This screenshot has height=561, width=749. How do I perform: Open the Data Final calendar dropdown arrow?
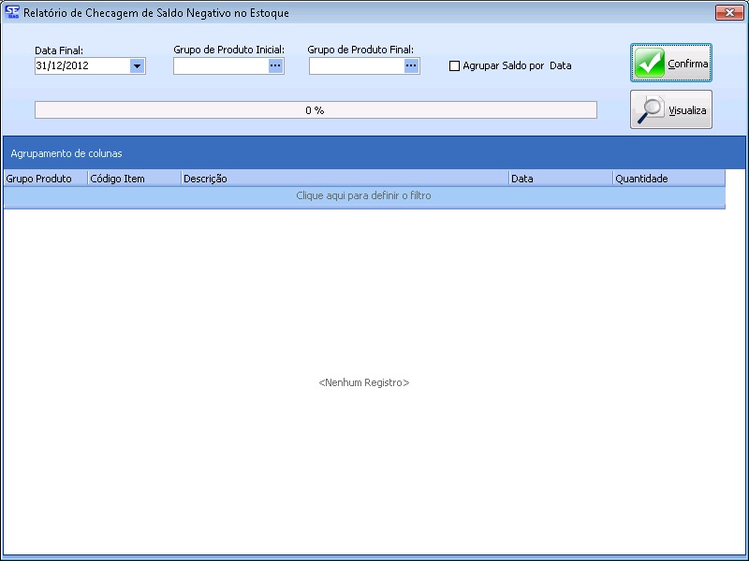[x=137, y=66]
